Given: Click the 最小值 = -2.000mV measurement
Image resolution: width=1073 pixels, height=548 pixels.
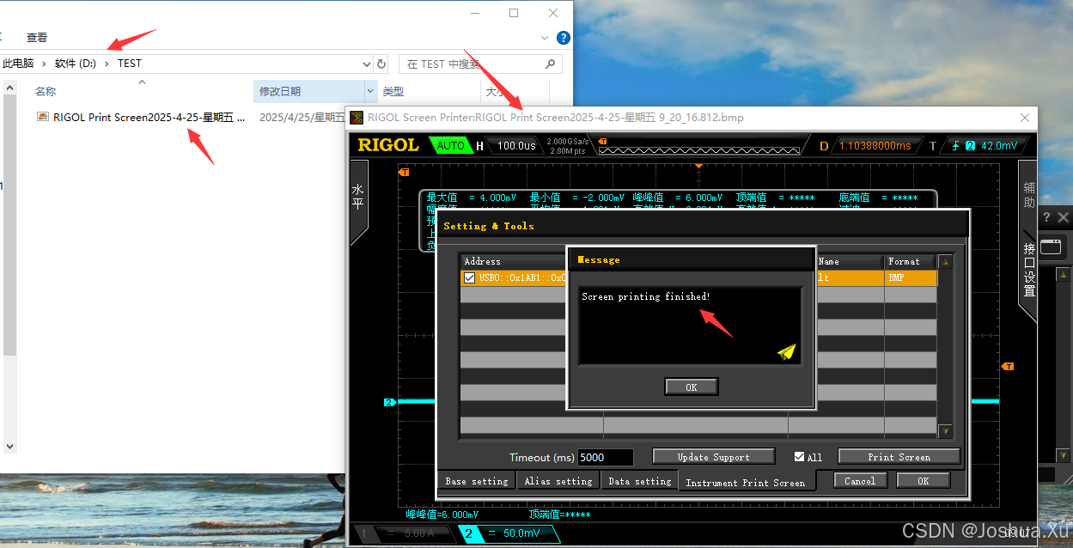Looking at the screenshot, I should [576, 198].
